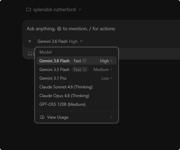
Task: Click the splendid-rutherford workspace name
Action: click(x=54, y=9)
